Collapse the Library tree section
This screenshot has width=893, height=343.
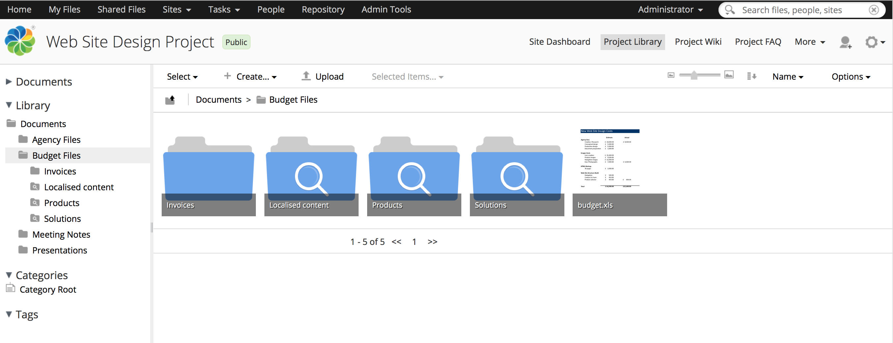point(9,105)
